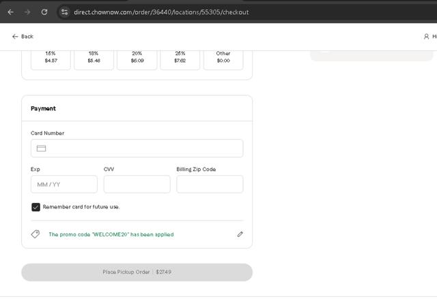Click the promo tag icon

(36, 234)
